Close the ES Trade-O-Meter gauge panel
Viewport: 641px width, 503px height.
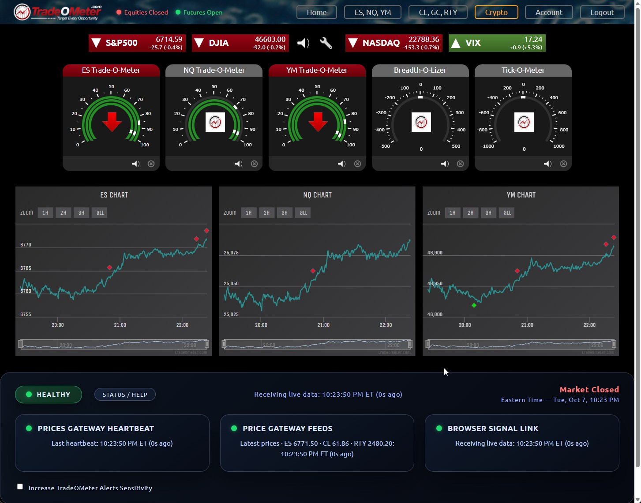pyautogui.click(x=151, y=164)
